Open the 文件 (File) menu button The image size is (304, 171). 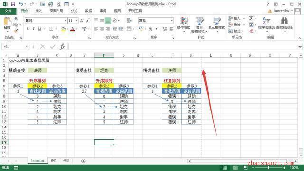click(8, 11)
